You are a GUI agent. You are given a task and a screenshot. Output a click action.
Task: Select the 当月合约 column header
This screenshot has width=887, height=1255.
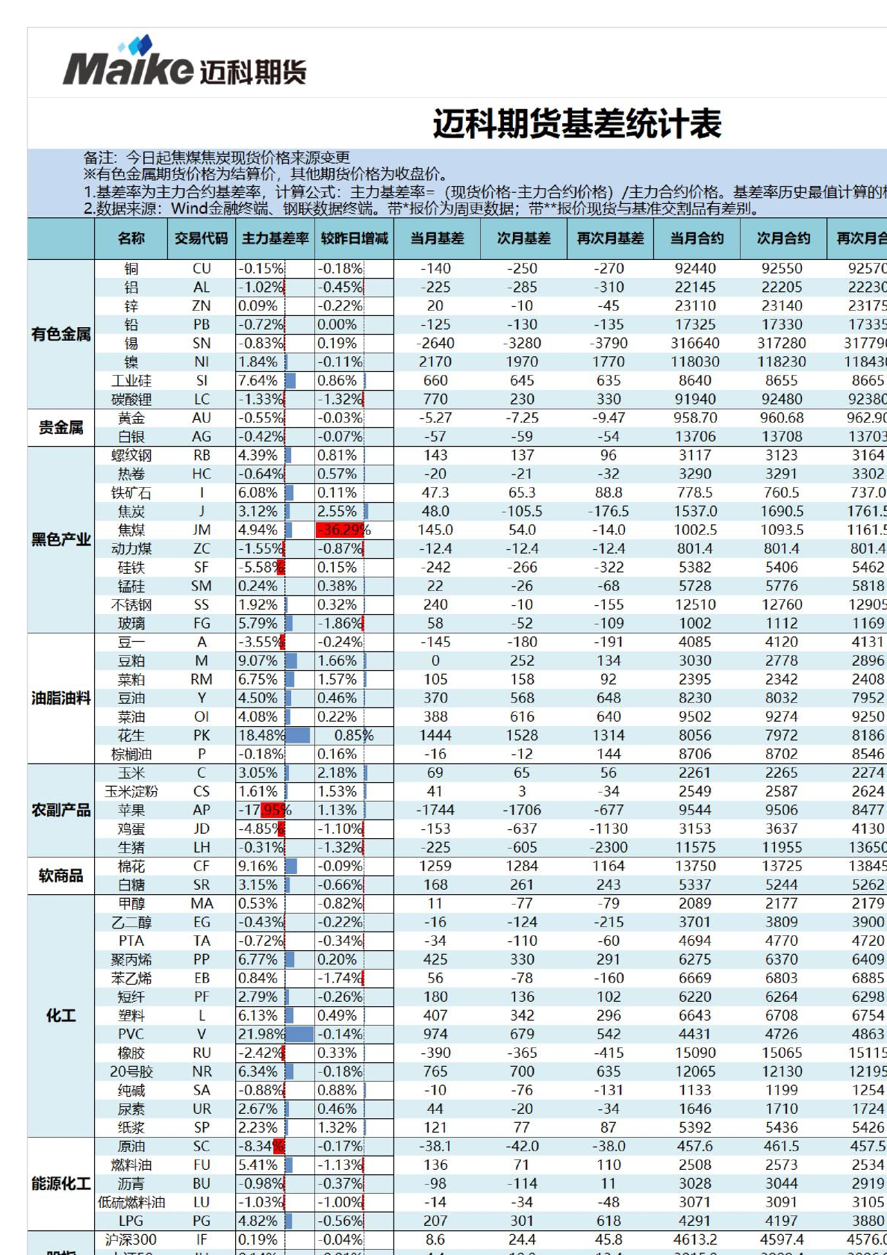[697, 238]
